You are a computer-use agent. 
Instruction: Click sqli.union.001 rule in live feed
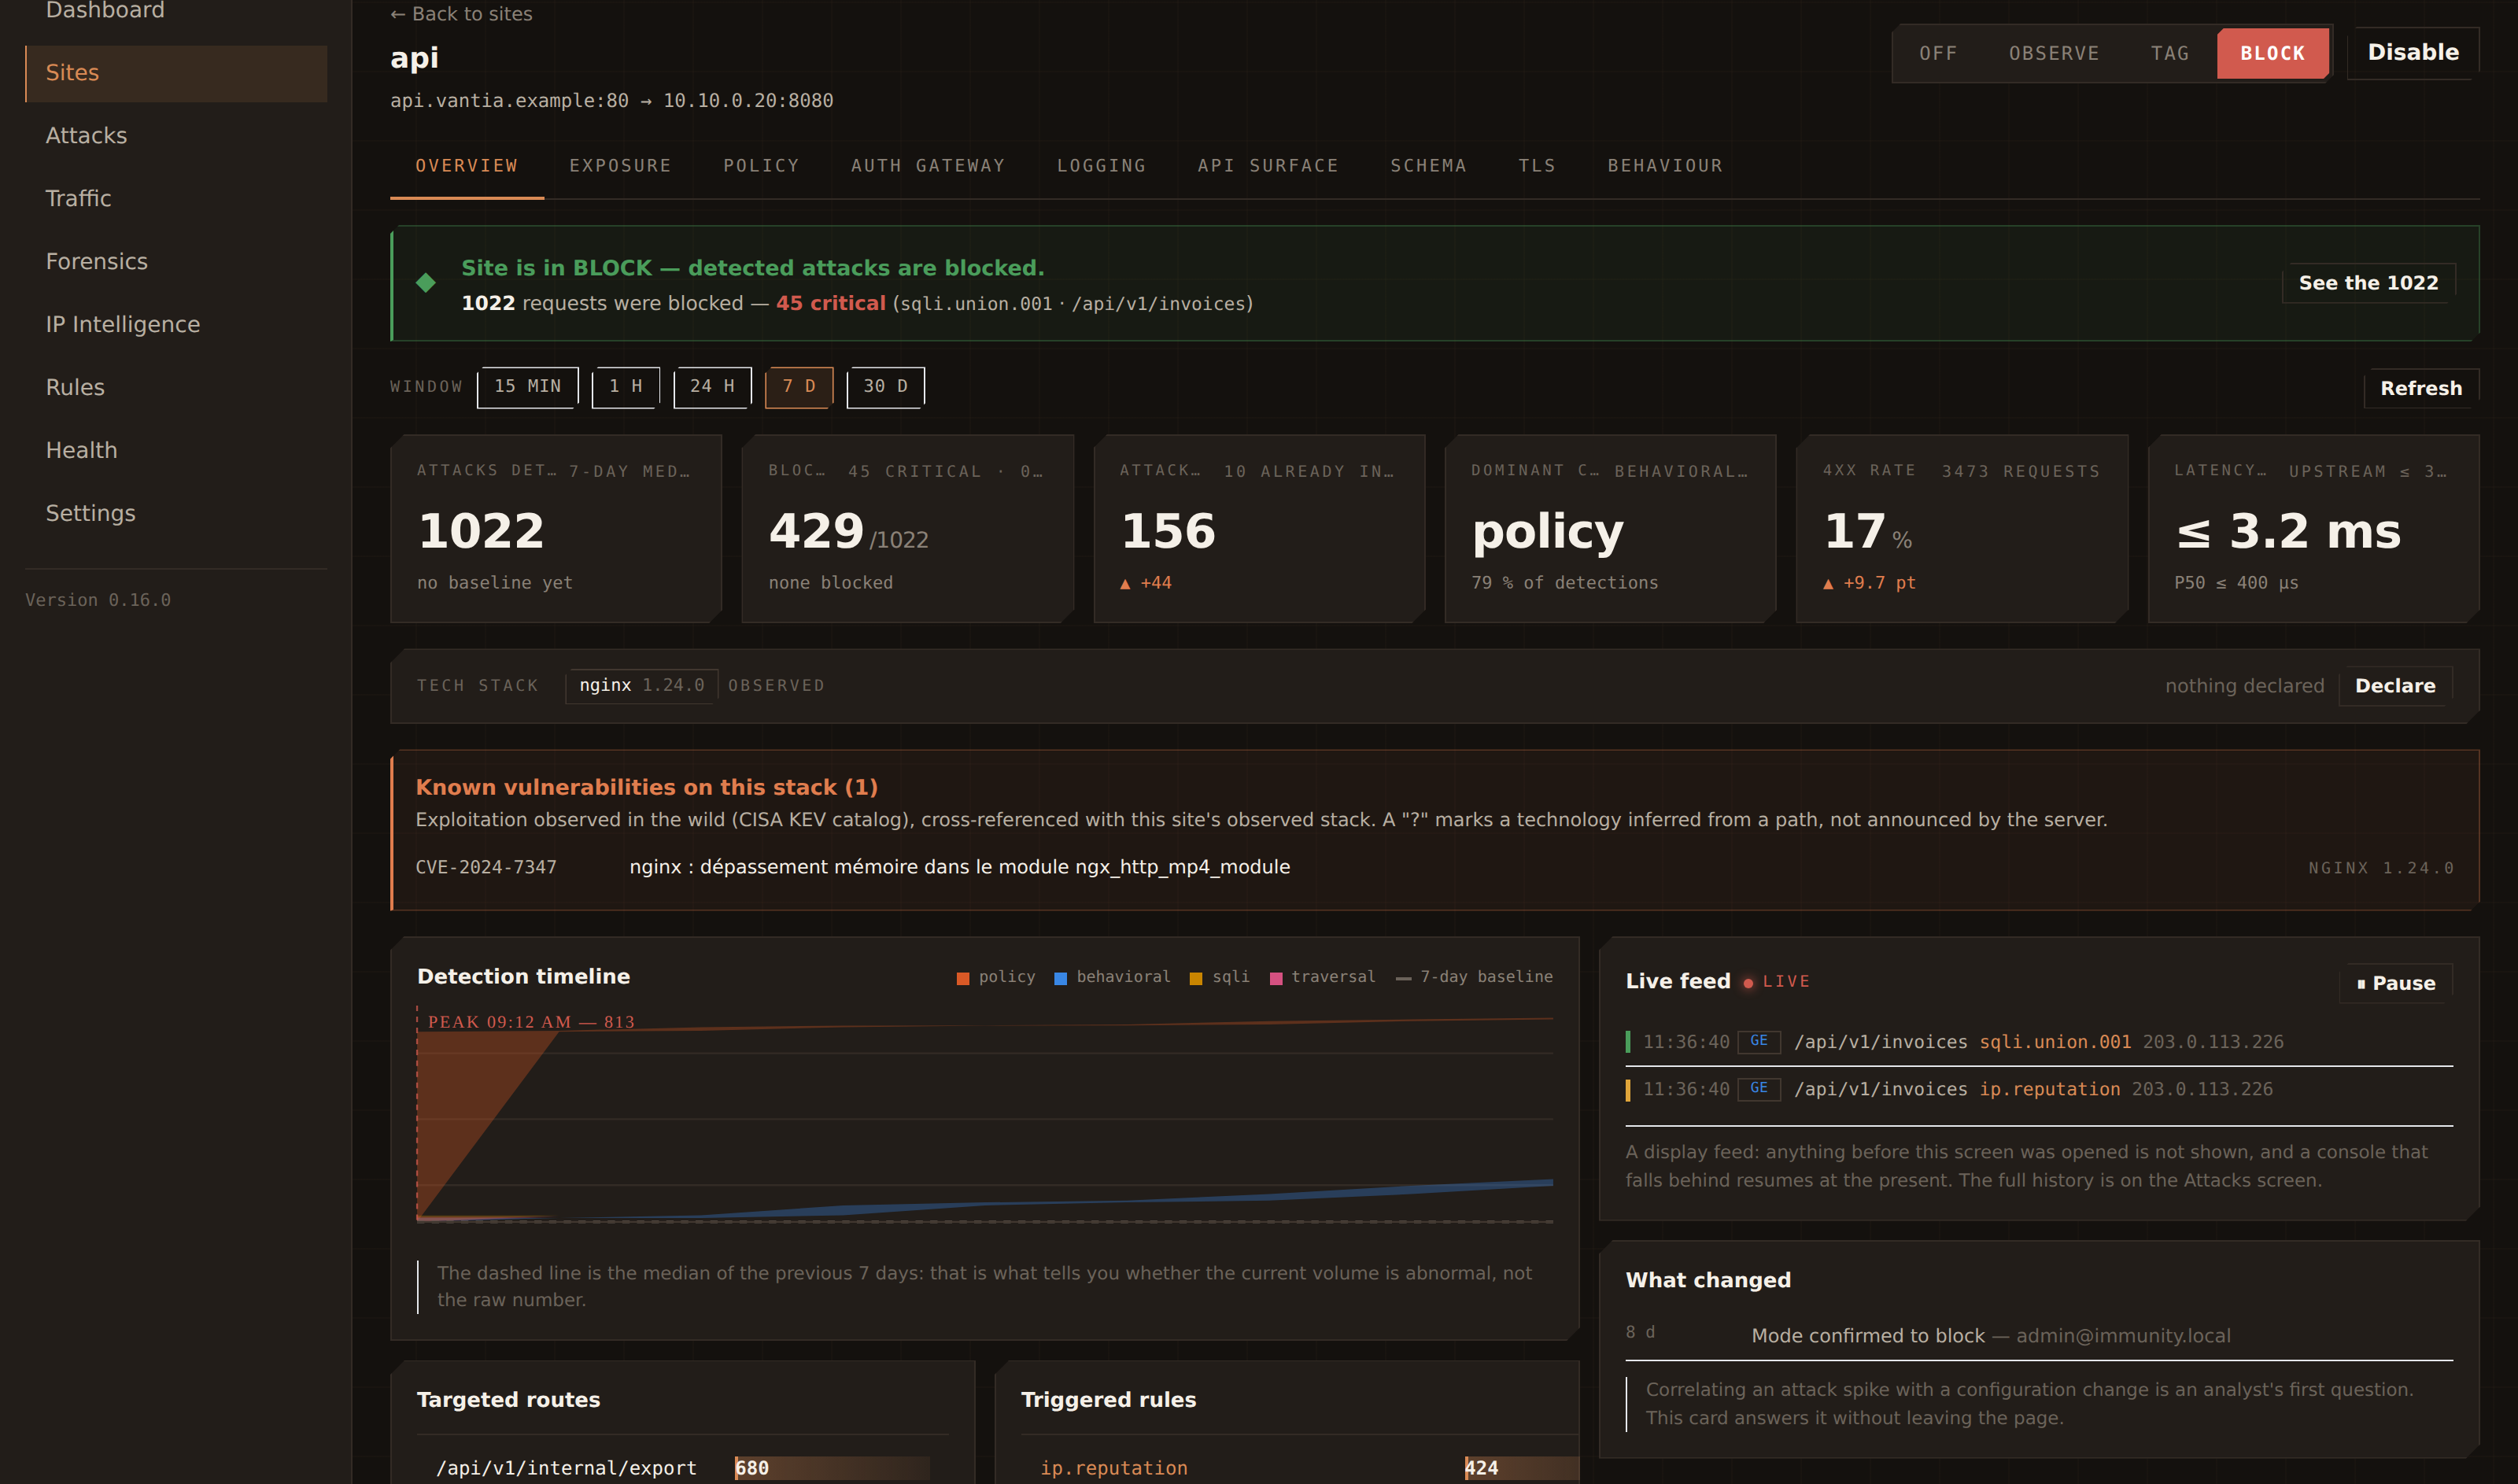tap(2055, 1042)
